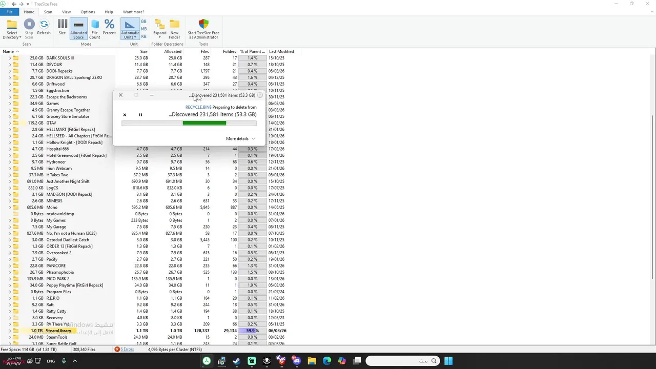
Task: Expand the SteamLibrary folder row
Action: click(10, 331)
